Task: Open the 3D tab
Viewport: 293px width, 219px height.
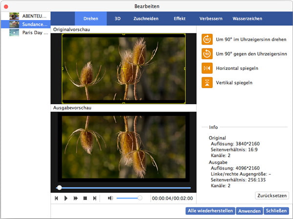Action: tap(118, 19)
